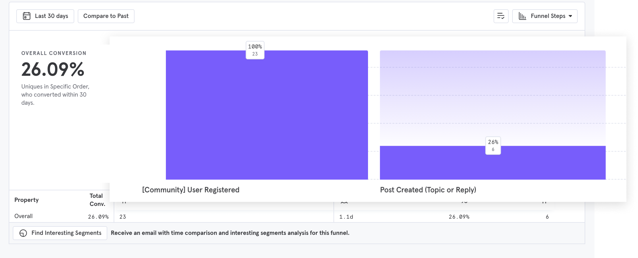The width and height of the screenshot is (638, 258).
Task: Expand the Funnel Steps dropdown arrow
Action: [570, 16]
